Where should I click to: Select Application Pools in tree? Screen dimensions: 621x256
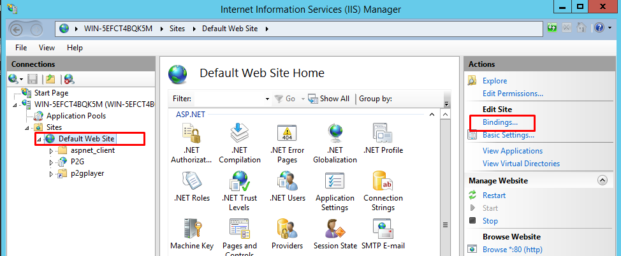(x=76, y=116)
